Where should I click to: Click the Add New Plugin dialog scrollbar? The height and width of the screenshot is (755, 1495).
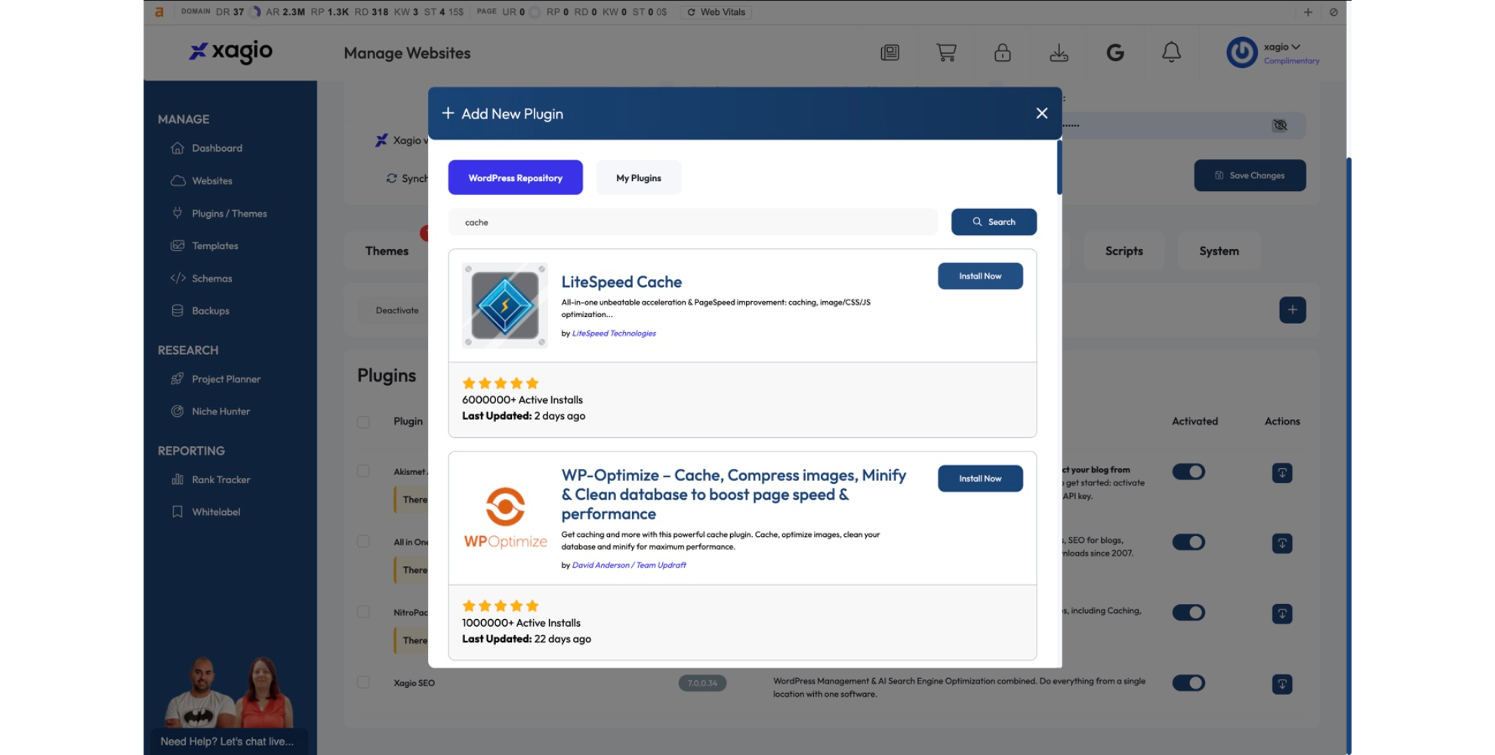coord(1059,167)
